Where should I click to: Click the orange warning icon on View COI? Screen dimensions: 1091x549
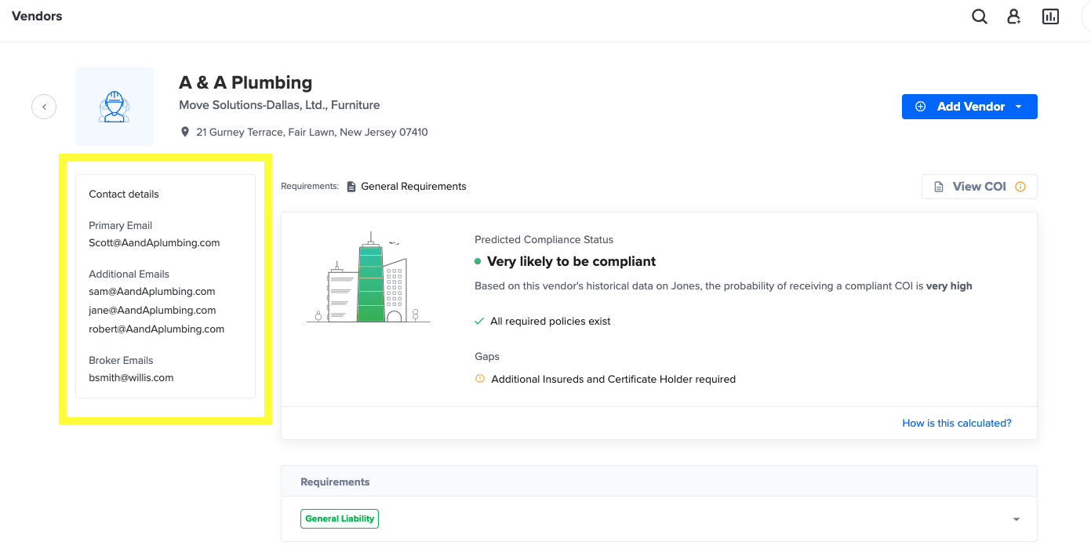(x=1020, y=187)
